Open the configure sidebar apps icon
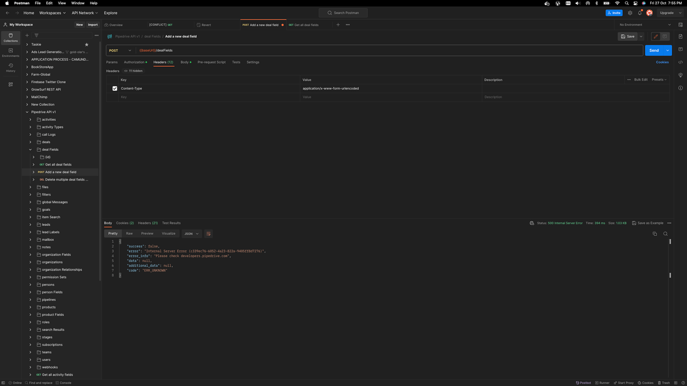Viewport: 687px width, 386px height. tap(10, 85)
